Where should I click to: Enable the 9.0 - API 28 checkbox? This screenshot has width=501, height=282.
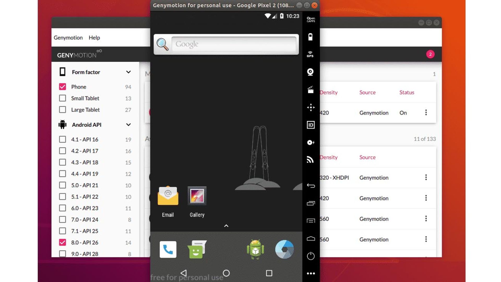(x=62, y=254)
